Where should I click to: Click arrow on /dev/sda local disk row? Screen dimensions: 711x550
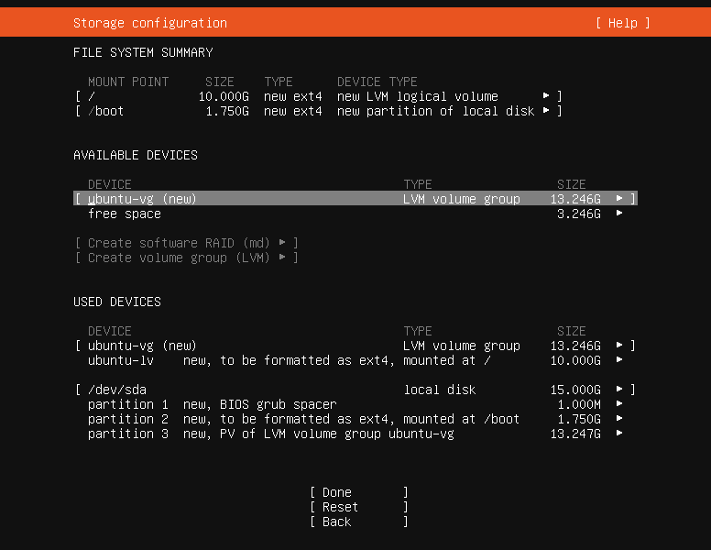tap(619, 390)
